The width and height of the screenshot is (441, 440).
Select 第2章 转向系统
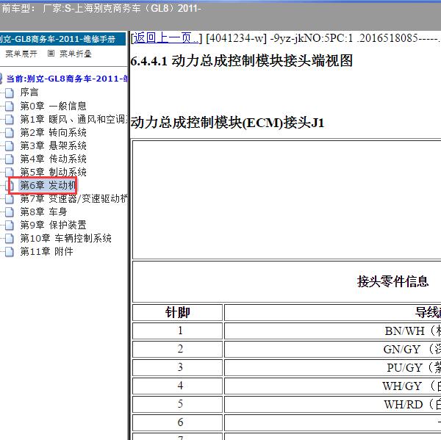[x=53, y=132]
